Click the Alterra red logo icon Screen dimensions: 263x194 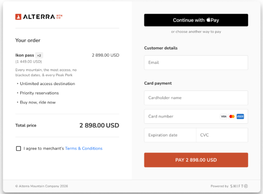(x=18, y=17)
